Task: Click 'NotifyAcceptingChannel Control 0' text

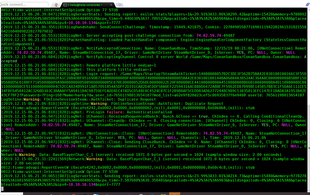Action: (122, 57)
